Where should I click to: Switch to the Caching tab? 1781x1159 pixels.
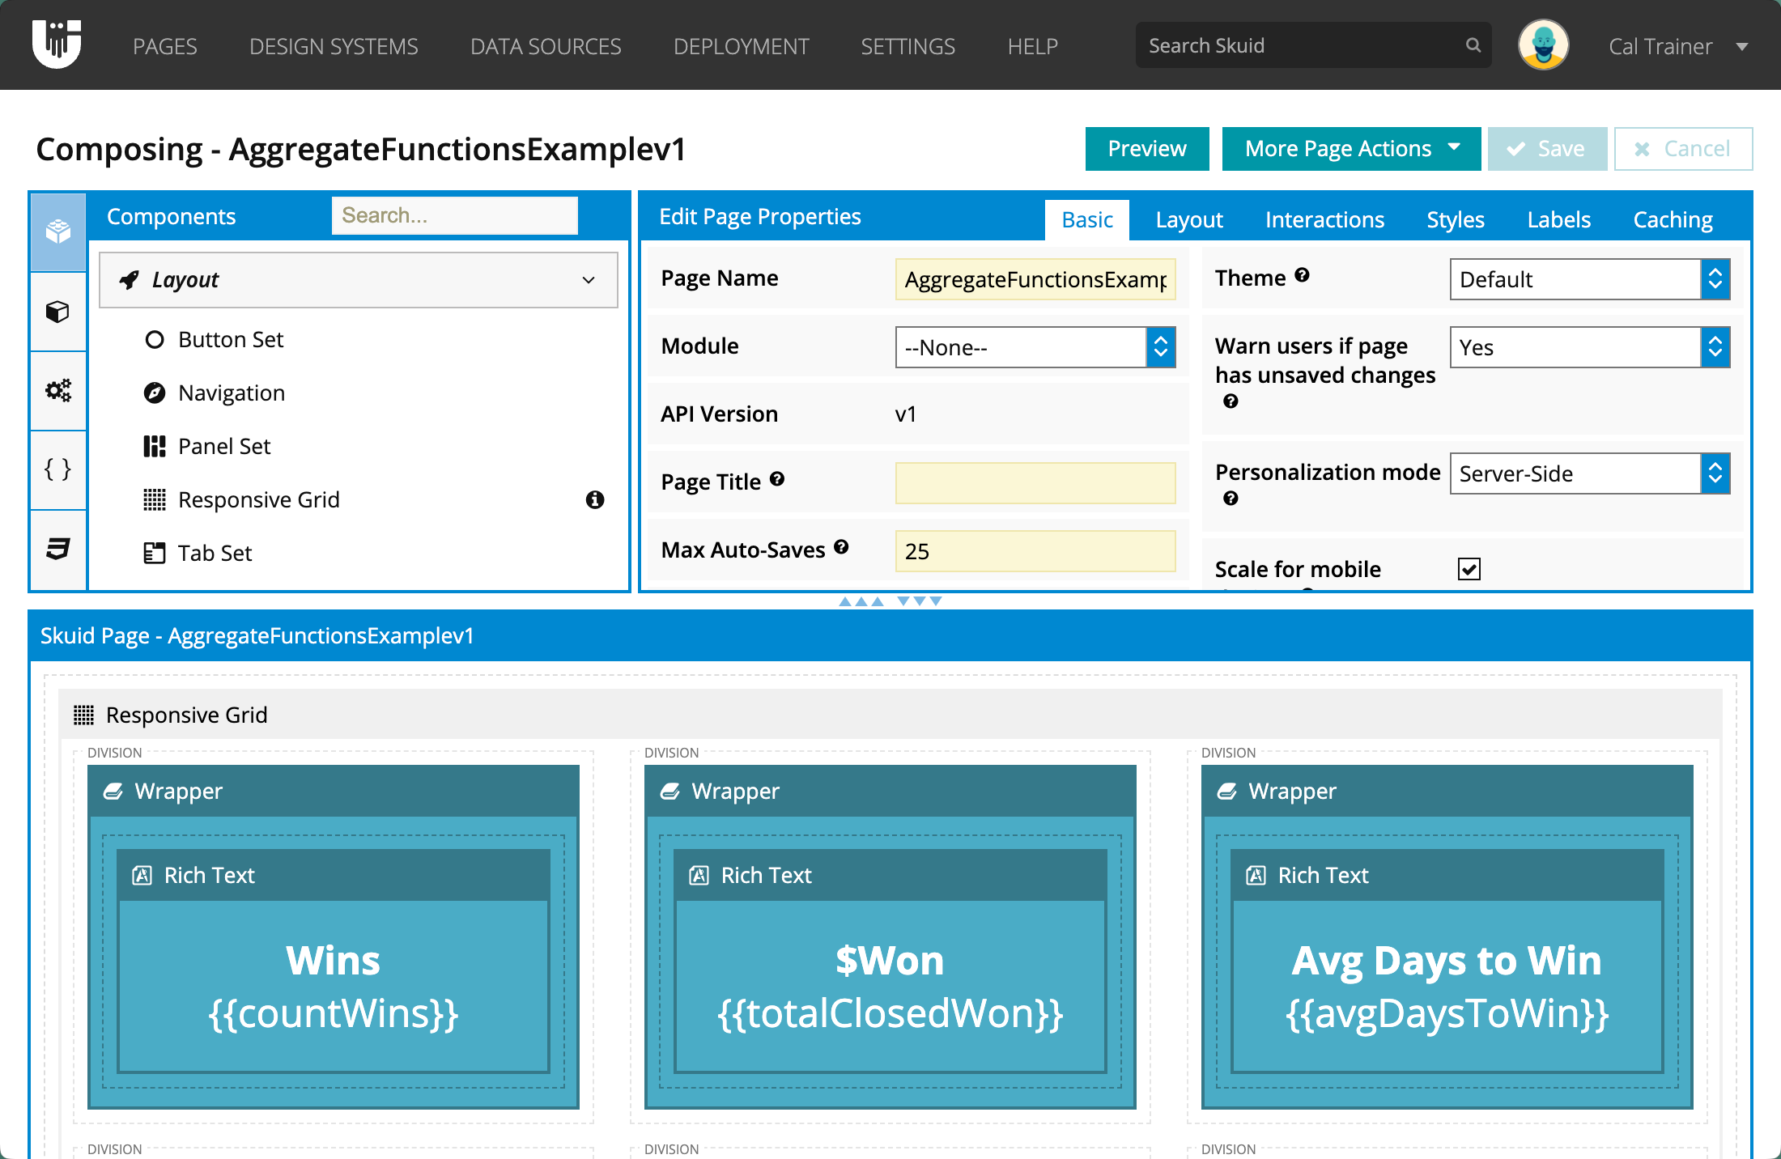(1673, 220)
